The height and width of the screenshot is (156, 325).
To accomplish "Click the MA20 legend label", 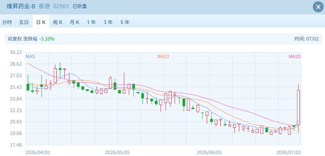I will click(295, 56).
